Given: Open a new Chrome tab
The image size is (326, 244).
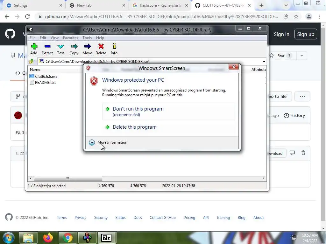Looking at the screenshot, I should click(261, 5).
